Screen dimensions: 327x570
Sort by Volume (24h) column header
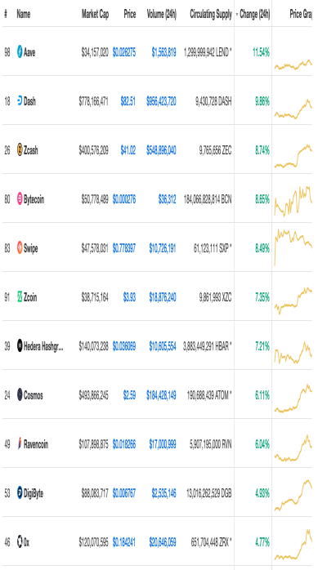tap(162, 14)
